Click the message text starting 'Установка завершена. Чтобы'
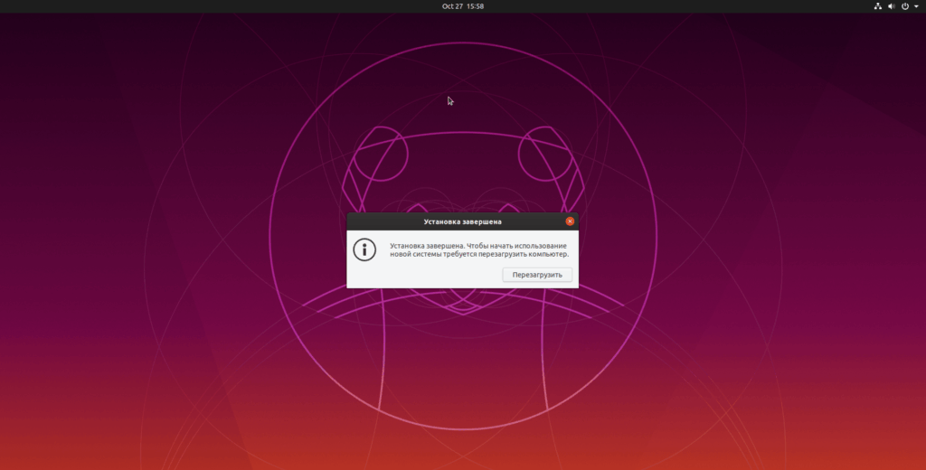Image resolution: width=926 pixels, height=470 pixels. (x=479, y=249)
